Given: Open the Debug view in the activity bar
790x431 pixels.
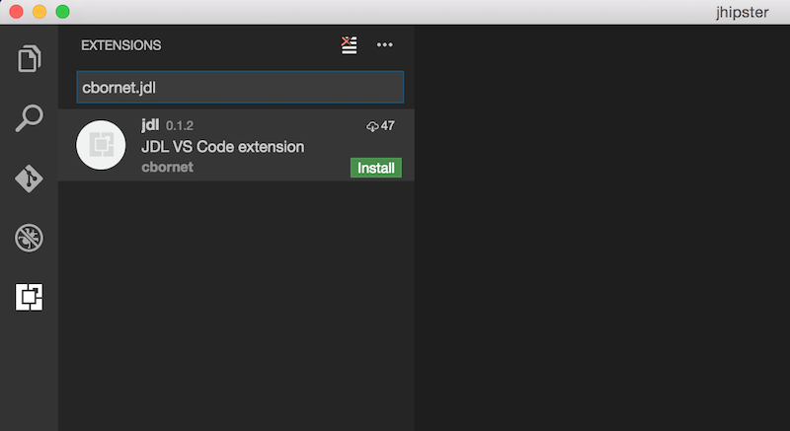Looking at the screenshot, I should [30, 238].
